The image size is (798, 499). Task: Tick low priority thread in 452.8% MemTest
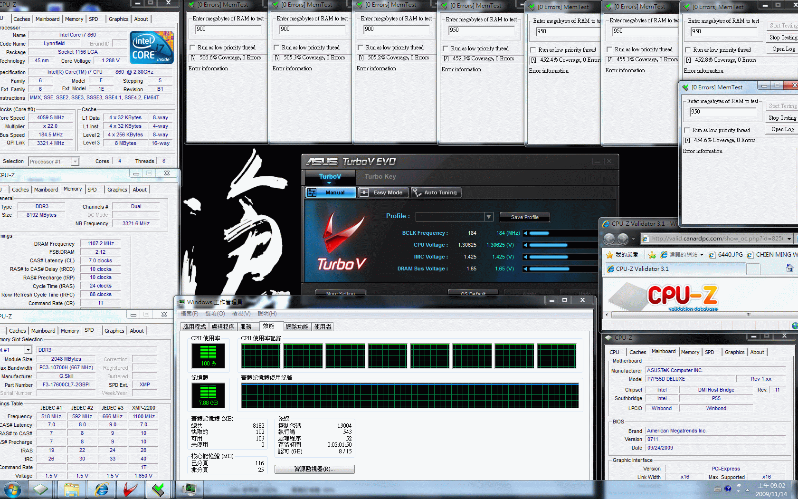(x=688, y=50)
